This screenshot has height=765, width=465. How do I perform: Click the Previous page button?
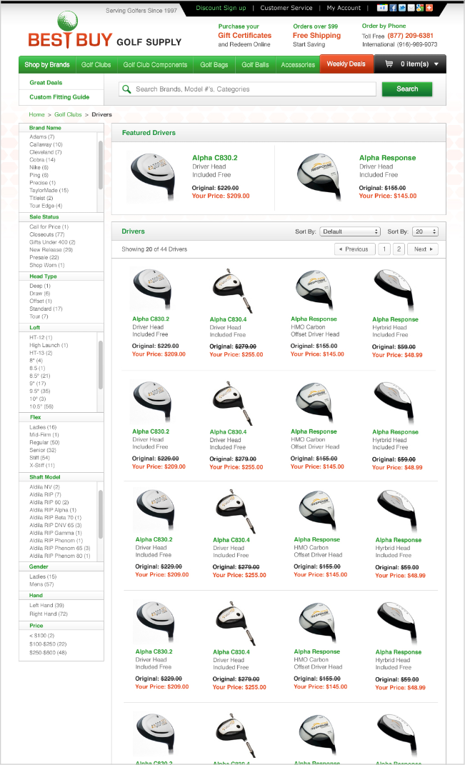pos(355,249)
